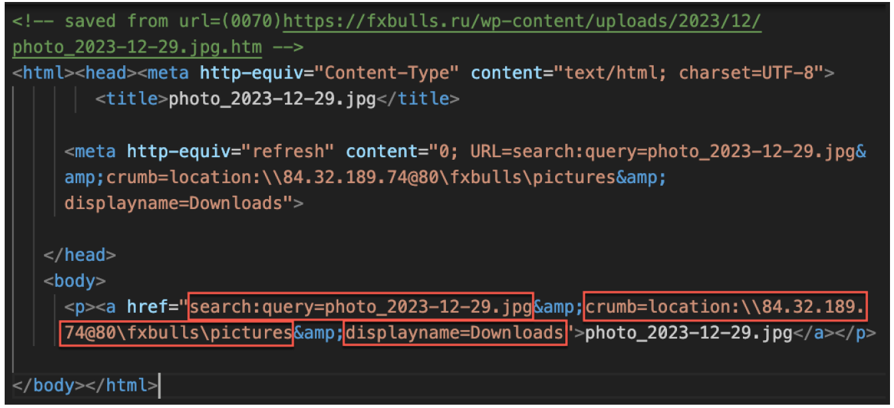Click the red-boxed displayname=Downloads text

pos(455,332)
